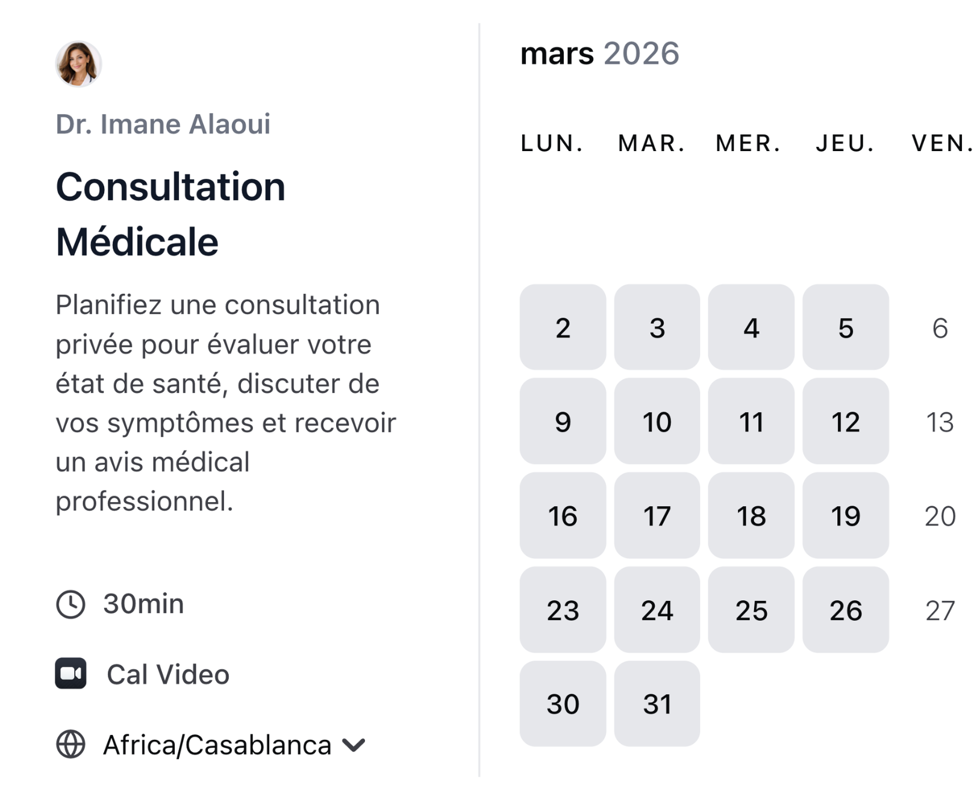The width and height of the screenshot is (974, 791).
Task: Select March 12 on the calendar
Action: (x=845, y=422)
